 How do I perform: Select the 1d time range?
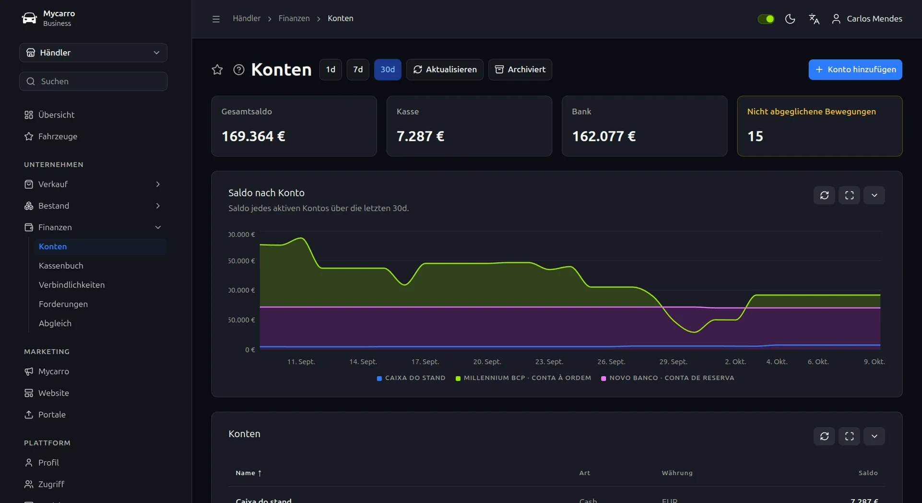coord(331,70)
